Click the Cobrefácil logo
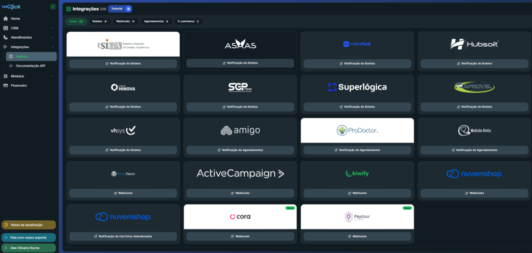 pyautogui.click(x=357, y=44)
